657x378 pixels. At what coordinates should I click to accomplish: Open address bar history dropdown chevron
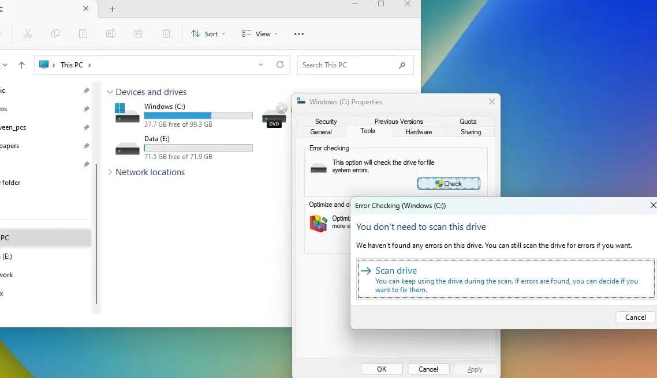coord(261,65)
